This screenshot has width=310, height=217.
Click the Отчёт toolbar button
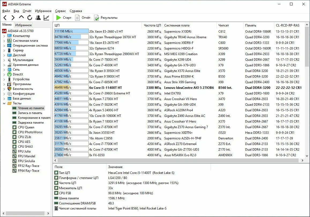[83, 18]
